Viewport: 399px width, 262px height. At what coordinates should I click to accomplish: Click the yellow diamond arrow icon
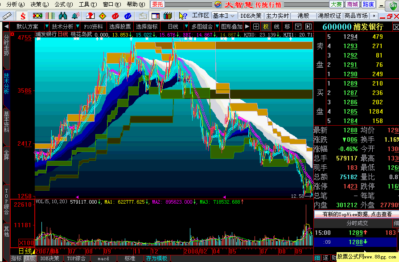[103, 16]
